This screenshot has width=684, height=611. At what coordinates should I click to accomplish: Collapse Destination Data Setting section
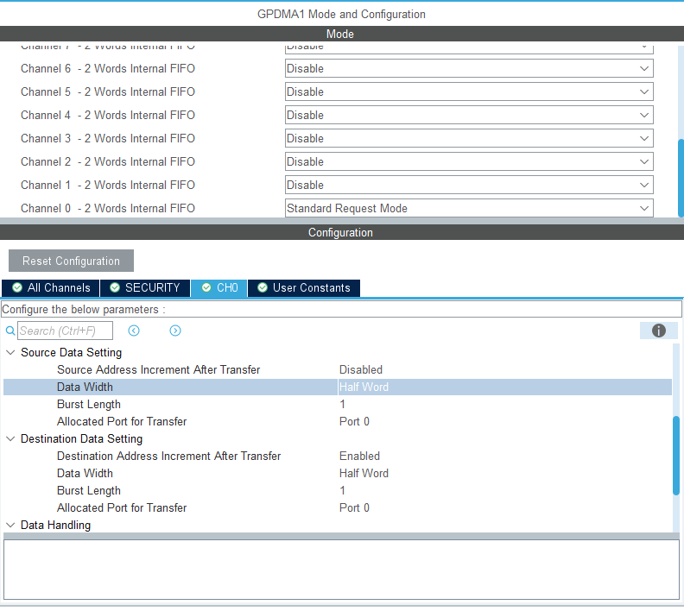pyautogui.click(x=10, y=439)
